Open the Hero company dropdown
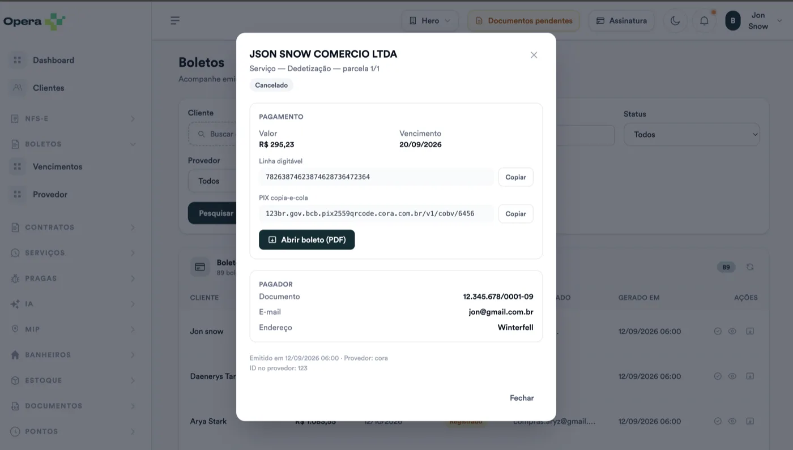This screenshot has height=450, width=793. (x=430, y=21)
